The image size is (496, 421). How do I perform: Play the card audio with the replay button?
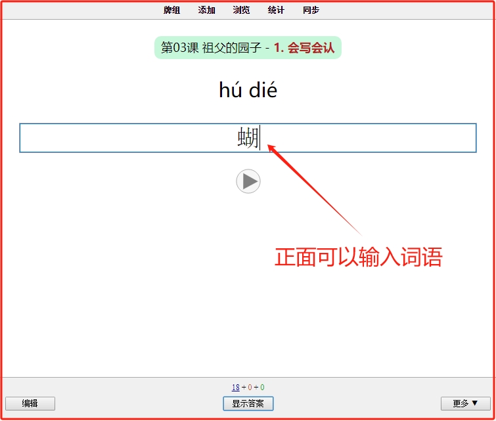coord(248,181)
